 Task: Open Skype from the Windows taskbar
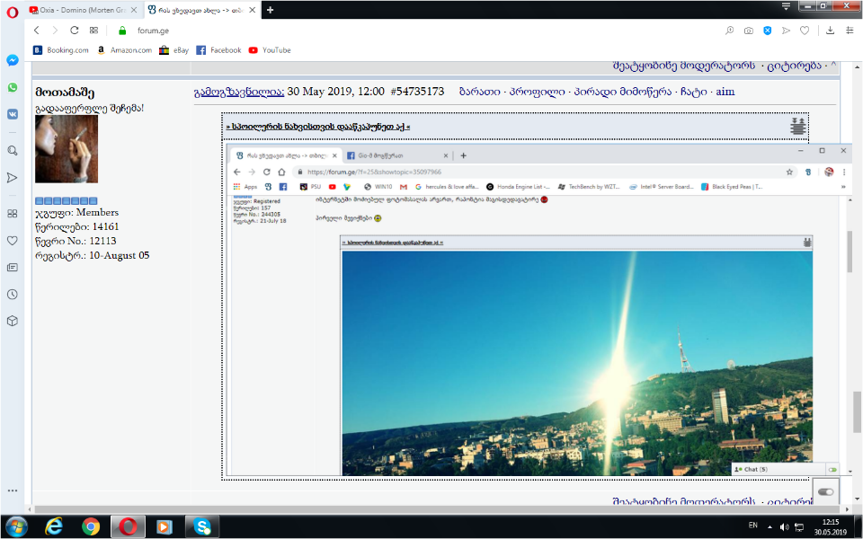[x=202, y=526]
